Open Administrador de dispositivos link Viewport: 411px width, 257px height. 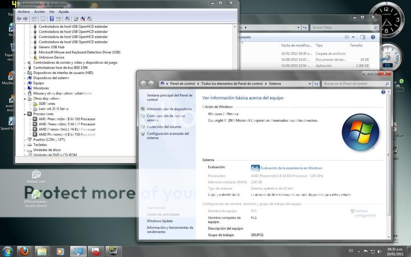tap(169, 109)
